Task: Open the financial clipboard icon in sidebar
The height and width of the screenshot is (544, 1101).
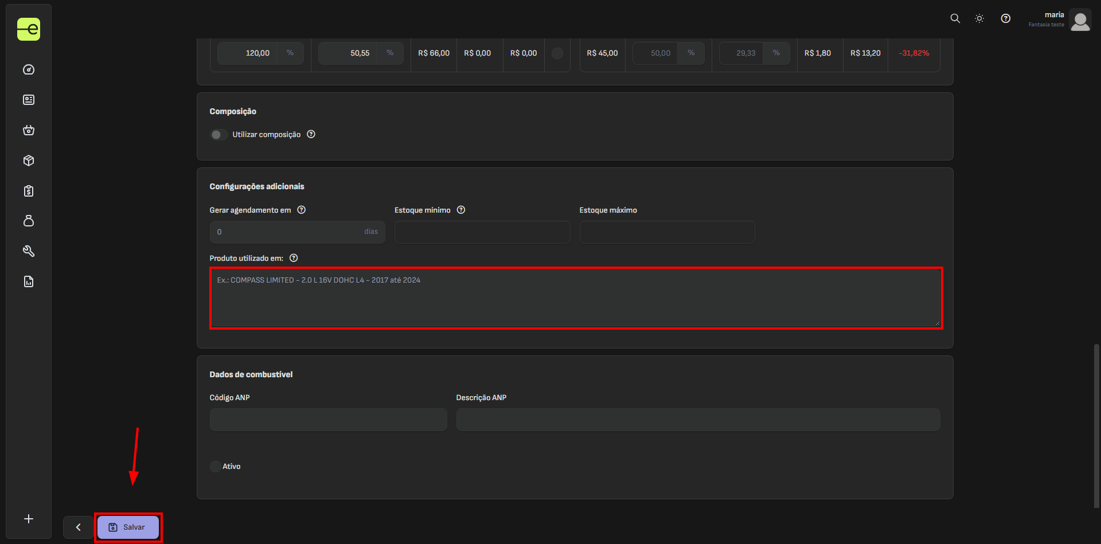Action: coord(29,191)
